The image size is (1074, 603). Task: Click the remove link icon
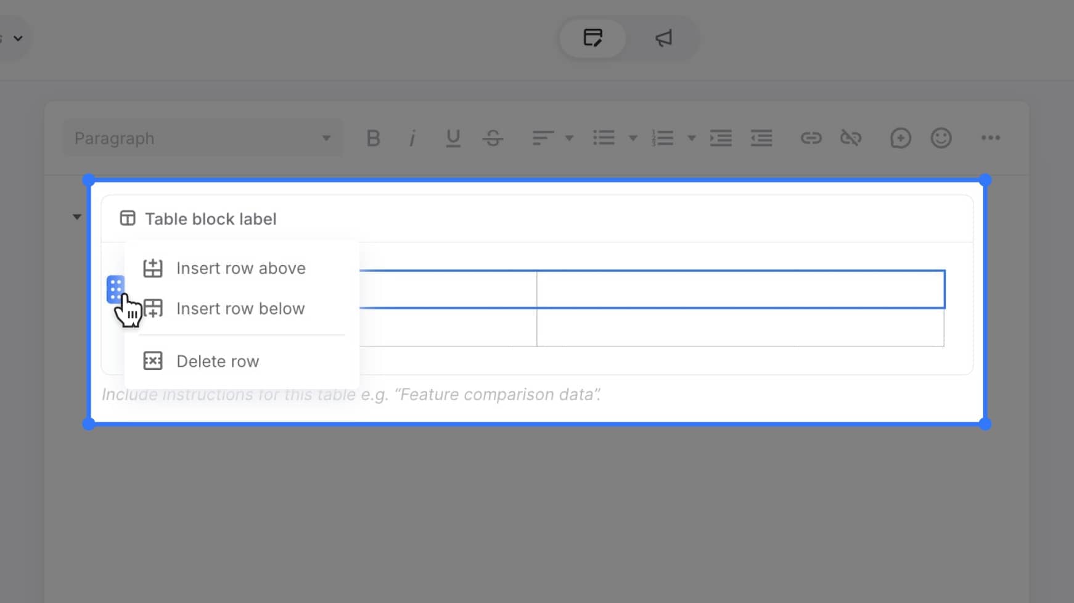851,137
